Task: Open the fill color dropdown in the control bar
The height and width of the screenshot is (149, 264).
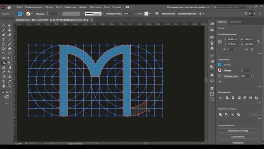Action: pyautogui.click(x=24, y=14)
